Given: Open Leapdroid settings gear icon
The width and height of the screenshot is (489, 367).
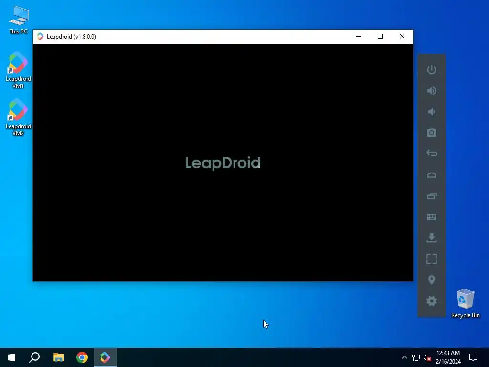Looking at the screenshot, I should point(432,301).
